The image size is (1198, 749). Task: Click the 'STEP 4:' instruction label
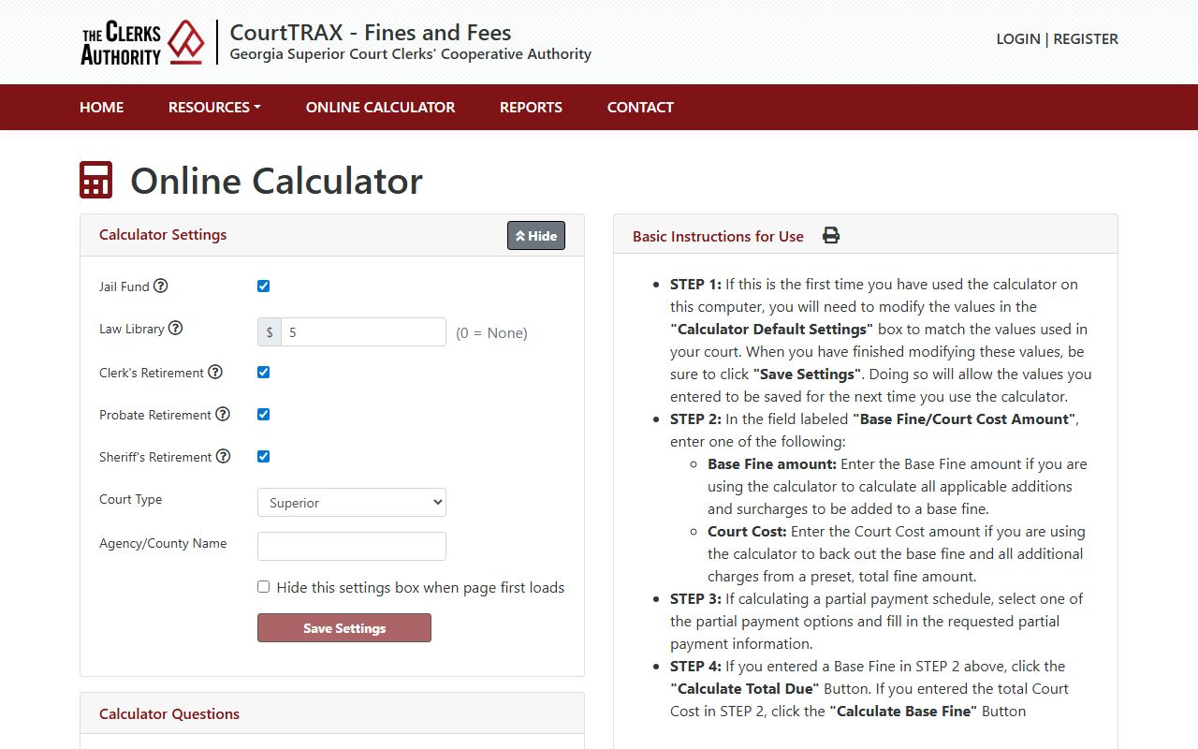pyautogui.click(x=695, y=666)
